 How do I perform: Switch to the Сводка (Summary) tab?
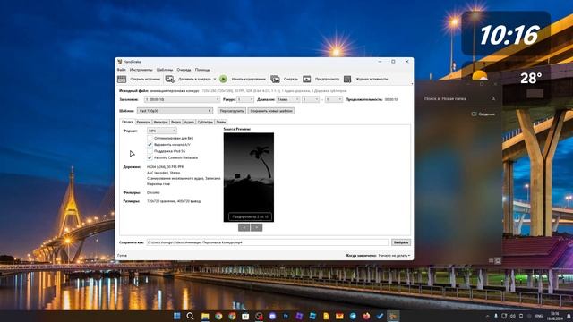(x=127, y=122)
